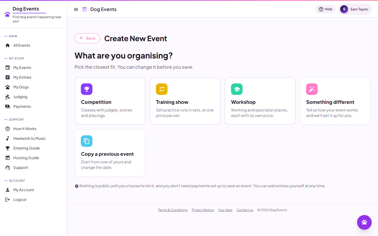Select the pink magic wand icon
The height and width of the screenshot is (236, 378).
(312, 89)
